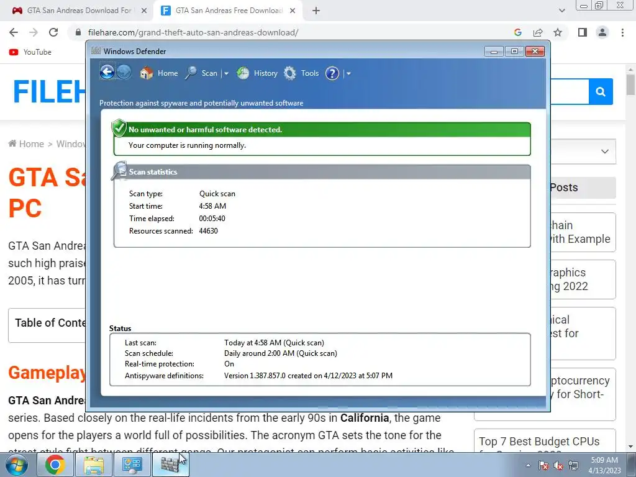Click the blue search button on filehare
Screen dimensions: 636x477
click(x=601, y=92)
